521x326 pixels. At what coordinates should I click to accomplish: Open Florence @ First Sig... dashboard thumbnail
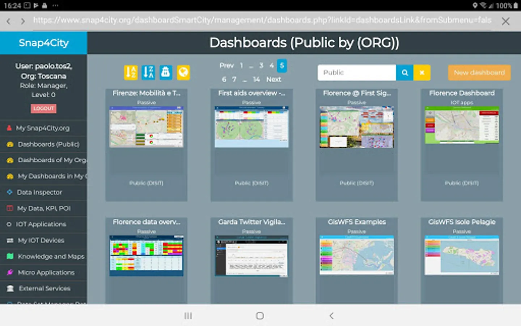(357, 127)
